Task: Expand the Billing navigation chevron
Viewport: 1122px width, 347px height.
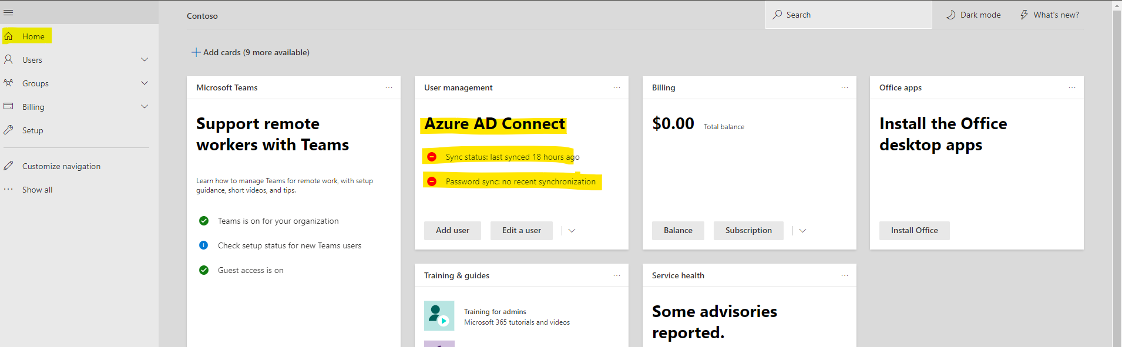Action: [x=145, y=107]
